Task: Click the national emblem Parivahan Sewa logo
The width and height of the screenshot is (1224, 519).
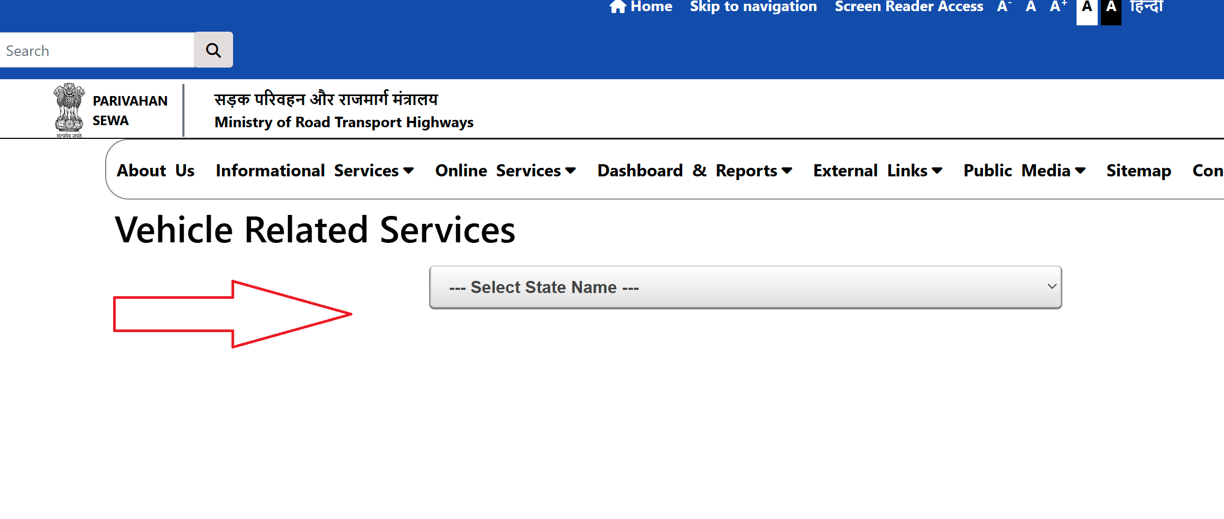Action: [69, 108]
